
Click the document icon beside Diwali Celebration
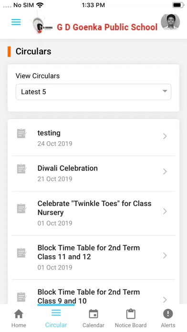[21, 169]
